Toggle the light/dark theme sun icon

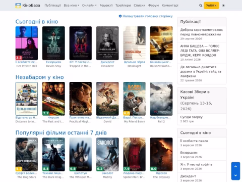point(223,6)
